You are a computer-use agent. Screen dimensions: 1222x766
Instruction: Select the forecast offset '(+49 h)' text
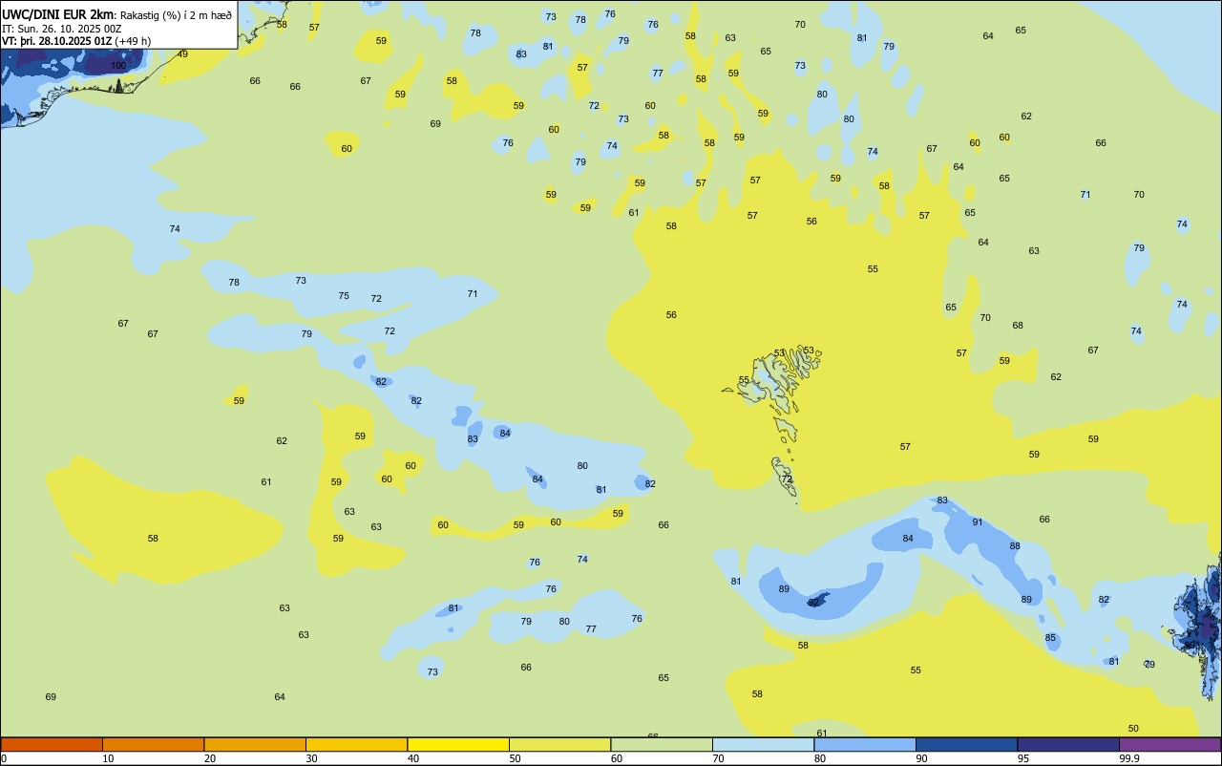[x=133, y=41]
